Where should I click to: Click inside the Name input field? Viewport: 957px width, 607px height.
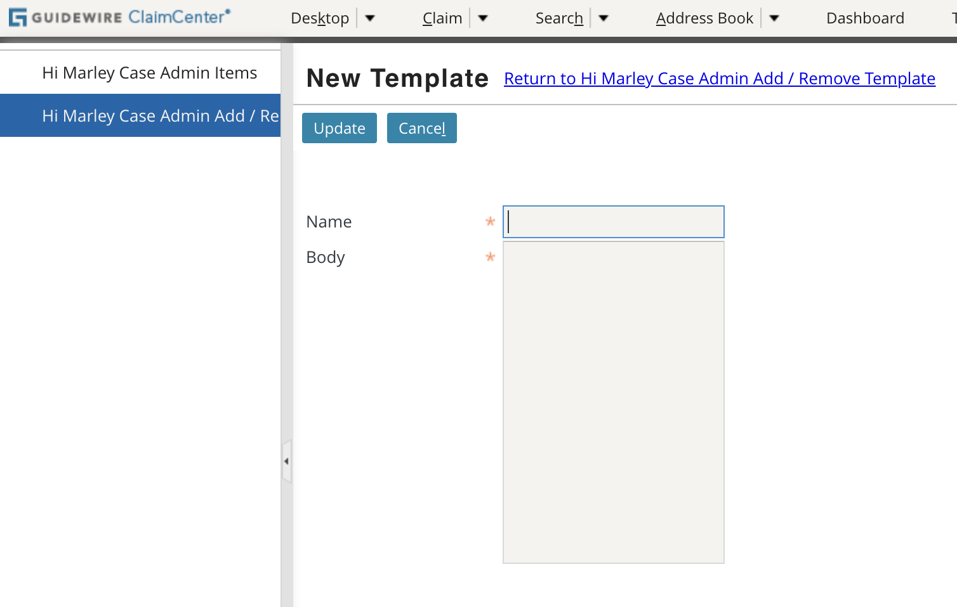(612, 222)
